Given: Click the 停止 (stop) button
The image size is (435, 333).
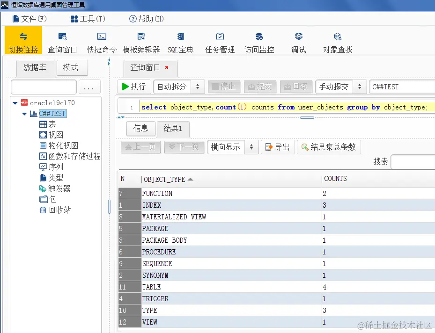Looking at the screenshot, I should [224, 87].
